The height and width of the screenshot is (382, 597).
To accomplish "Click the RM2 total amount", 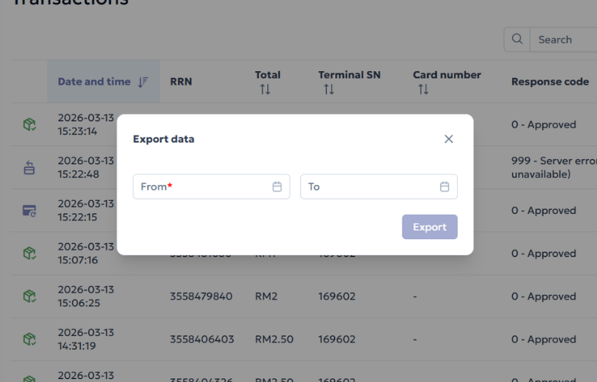I will point(266,296).
